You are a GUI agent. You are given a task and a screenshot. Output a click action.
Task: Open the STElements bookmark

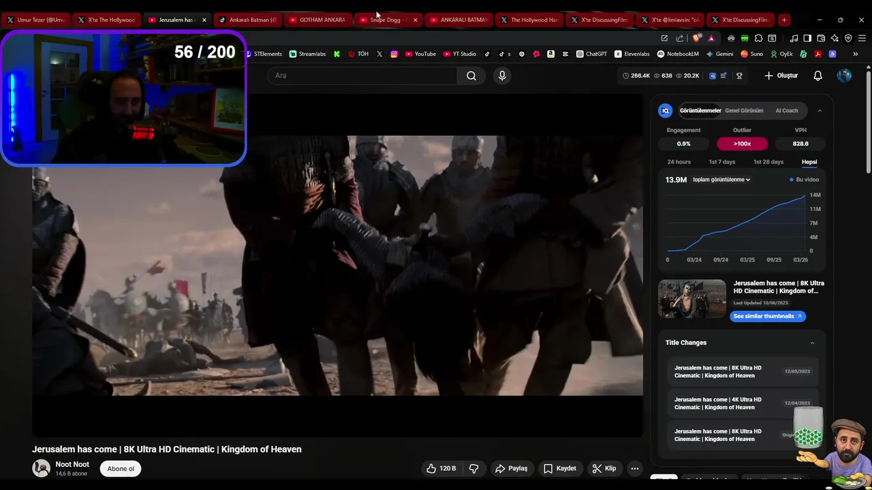[263, 54]
